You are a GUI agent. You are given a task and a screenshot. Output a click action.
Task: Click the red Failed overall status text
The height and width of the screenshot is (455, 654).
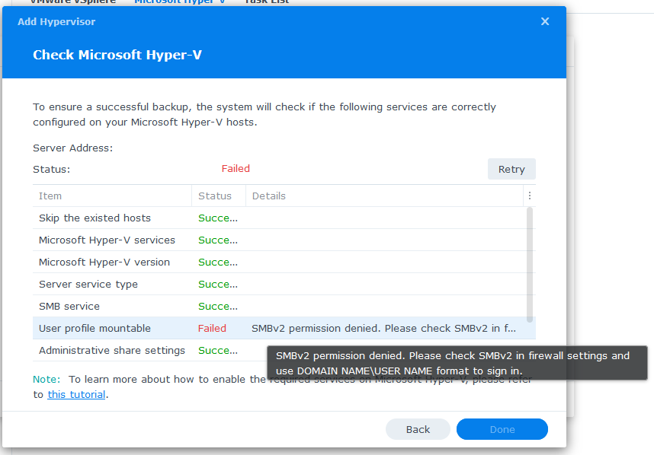236,169
